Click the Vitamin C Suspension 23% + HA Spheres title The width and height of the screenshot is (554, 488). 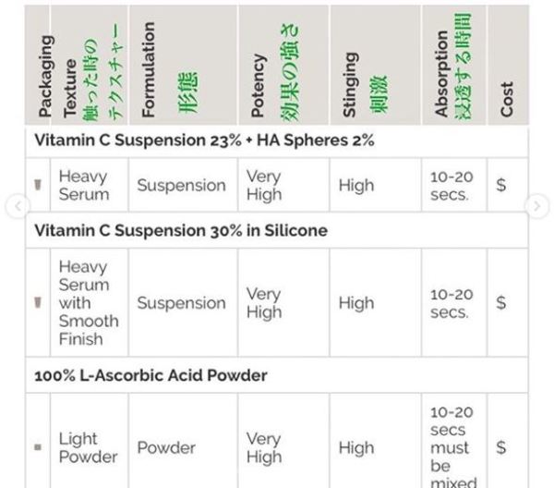point(204,140)
